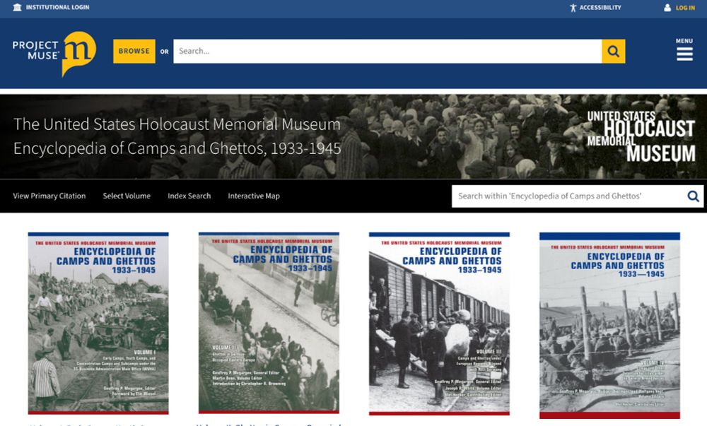Open the Interactive Map
Screen dimensions: 707x426
coord(254,196)
